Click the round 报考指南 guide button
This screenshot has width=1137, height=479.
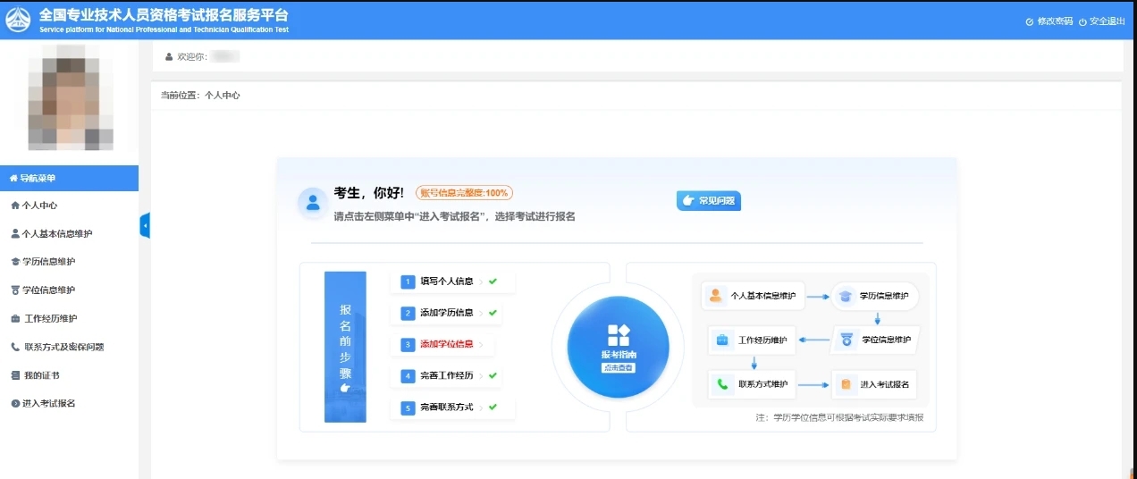619,347
